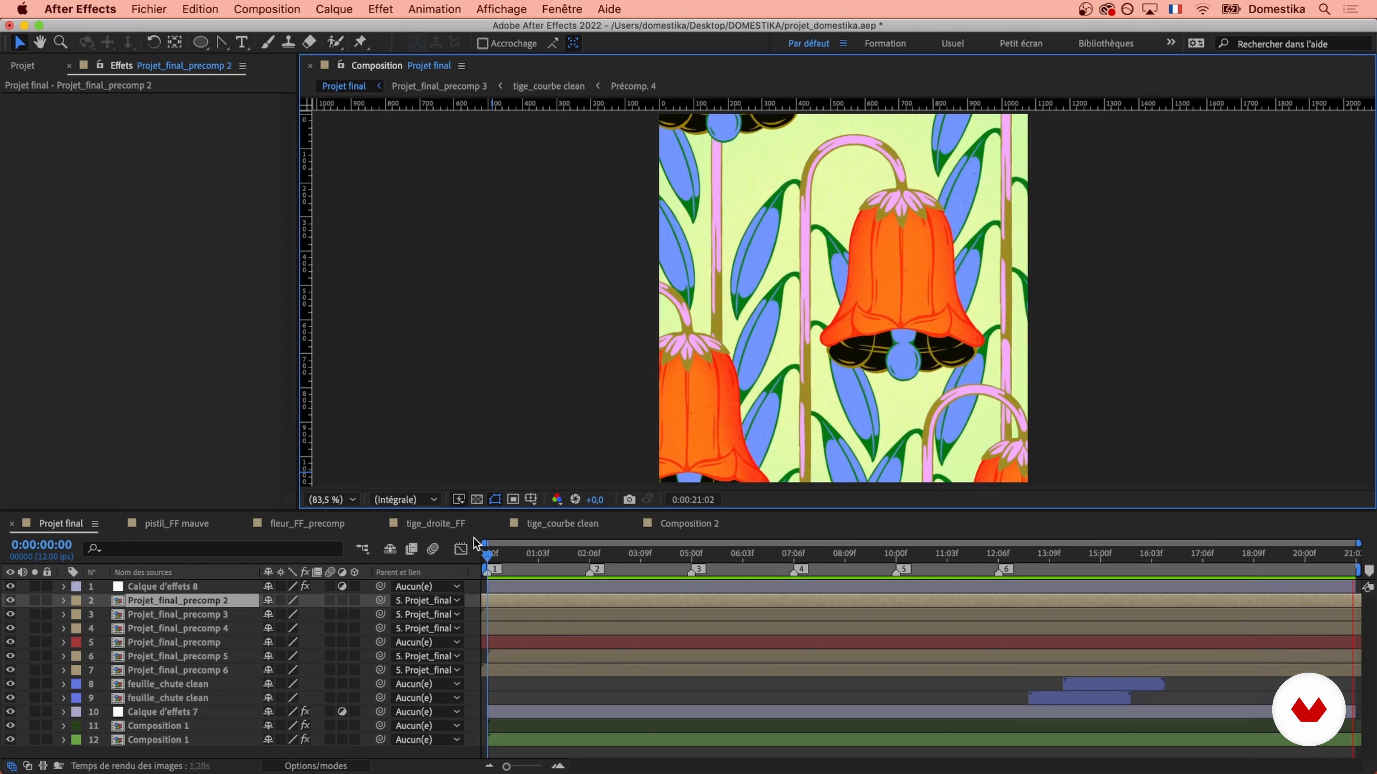Select the Brush tool
1377x774 pixels.
268,43
